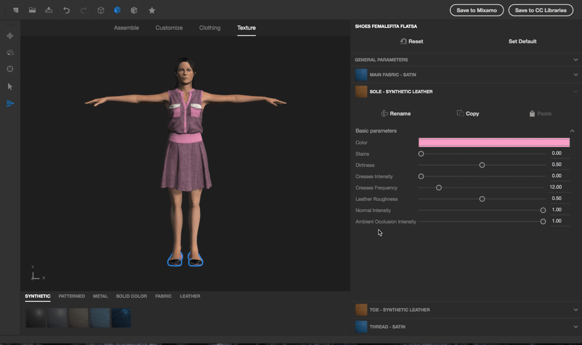Switch to the Customize tab
582x345 pixels.
click(x=169, y=28)
